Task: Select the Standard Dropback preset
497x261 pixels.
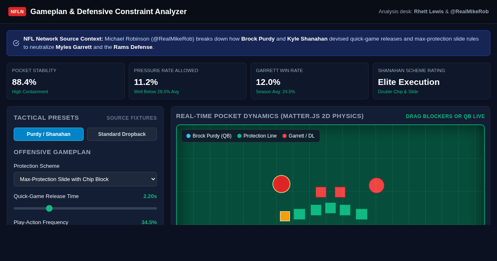Action: (x=122, y=134)
